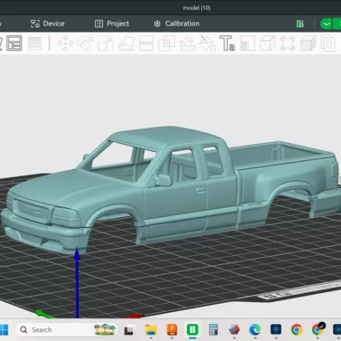
Task: Click the green plate layout icon top right
Action: 300,23
